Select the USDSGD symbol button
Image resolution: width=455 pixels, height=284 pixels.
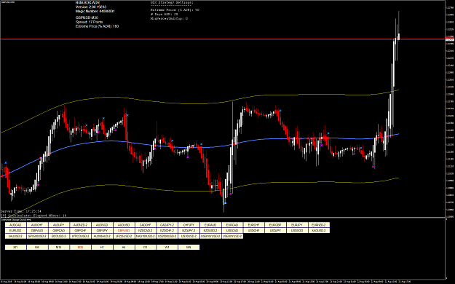click(297, 231)
